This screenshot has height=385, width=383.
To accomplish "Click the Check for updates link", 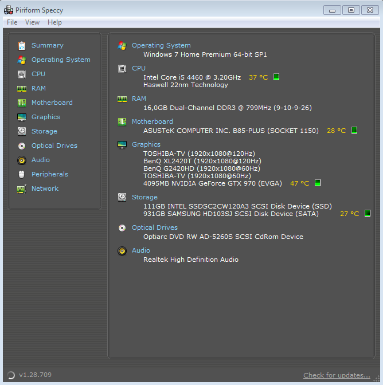I will click(337, 375).
